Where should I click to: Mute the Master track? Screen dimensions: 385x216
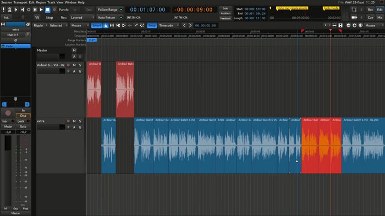point(74,51)
